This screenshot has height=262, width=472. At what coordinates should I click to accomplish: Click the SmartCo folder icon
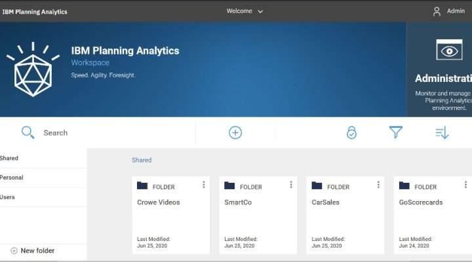tap(229, 185)
